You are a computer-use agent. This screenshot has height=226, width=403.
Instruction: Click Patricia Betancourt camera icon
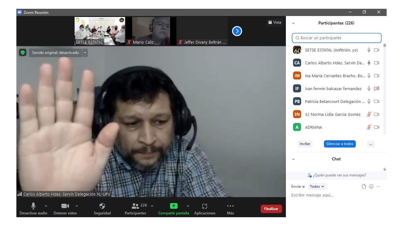(x=377, y=101)
